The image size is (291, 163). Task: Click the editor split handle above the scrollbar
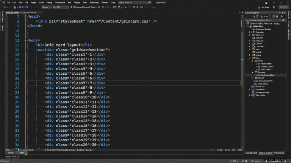242,16
